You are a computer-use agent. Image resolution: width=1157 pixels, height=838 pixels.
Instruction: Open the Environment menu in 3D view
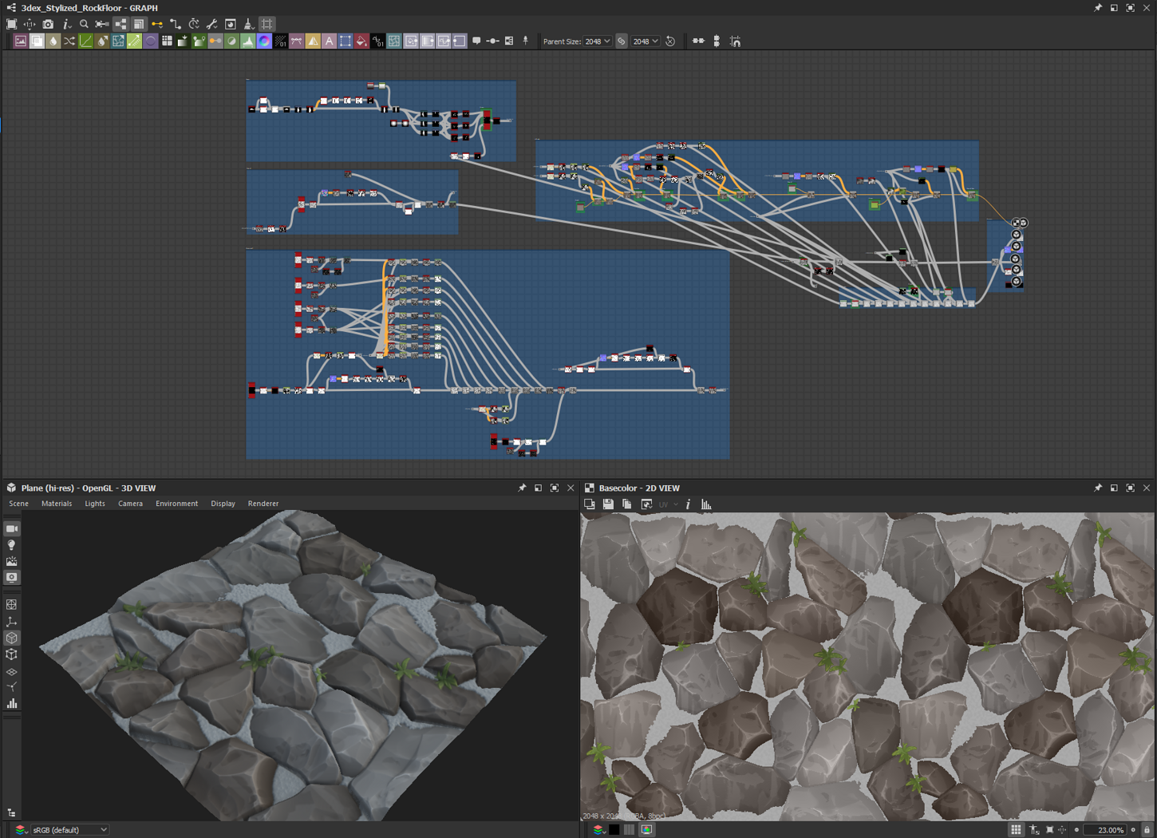tap(176, 504)
